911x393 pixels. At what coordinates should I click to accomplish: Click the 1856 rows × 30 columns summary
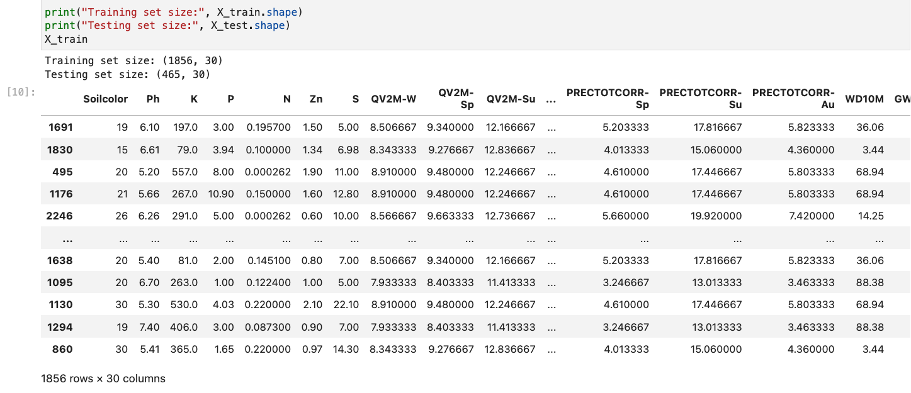(x=103, y=379)
